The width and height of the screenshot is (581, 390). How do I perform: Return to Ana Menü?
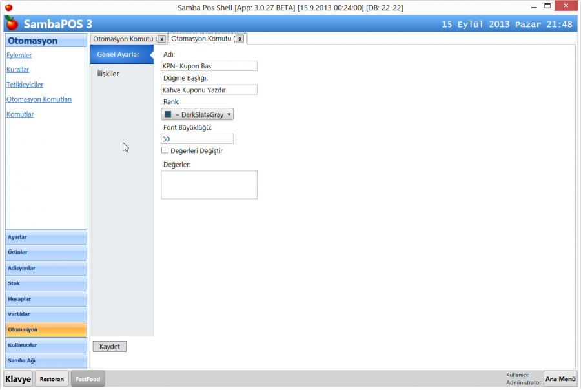(x=559, y=379)
